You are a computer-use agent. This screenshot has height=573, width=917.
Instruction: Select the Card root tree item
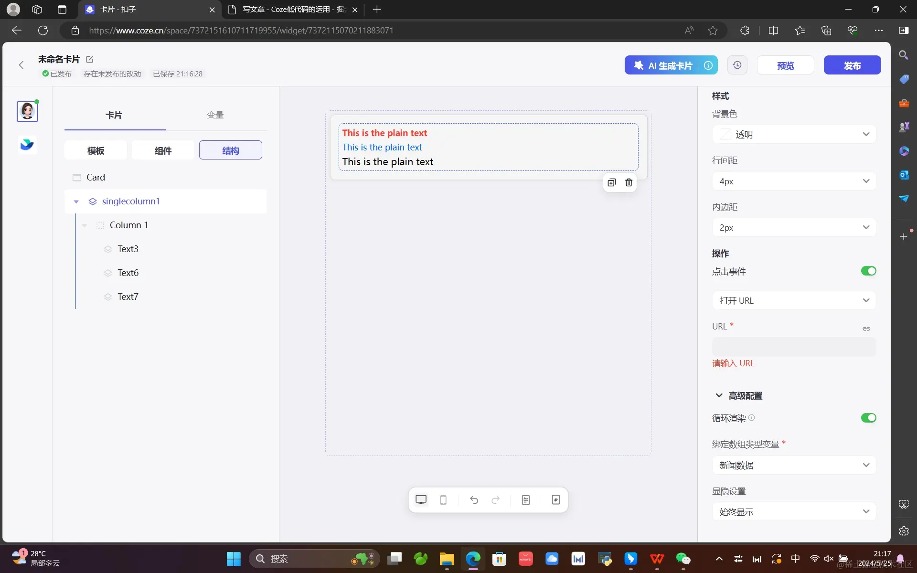click(x=165, y=178)
